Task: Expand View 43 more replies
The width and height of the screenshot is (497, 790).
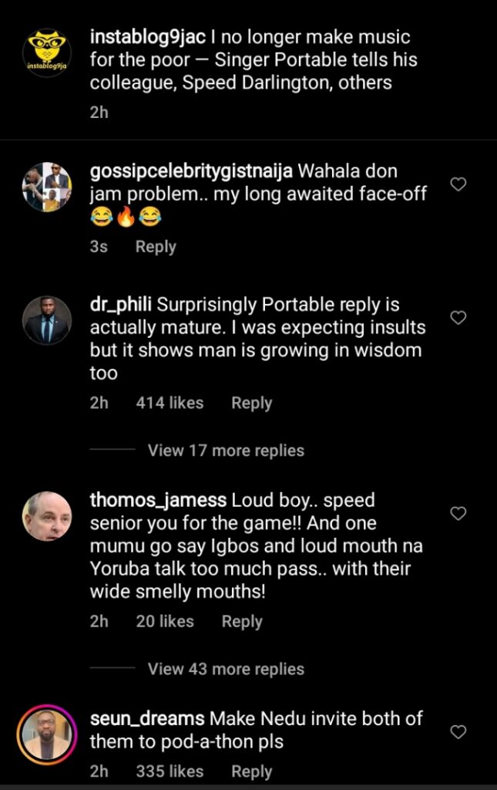Action: point(226,669)
